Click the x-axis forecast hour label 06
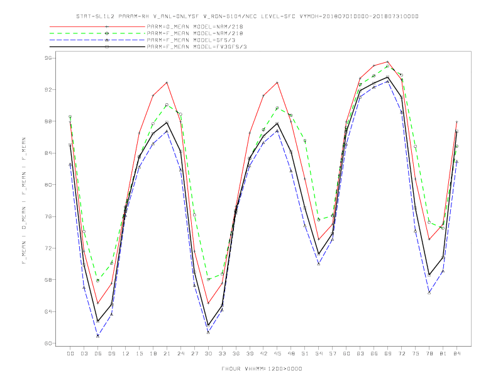 click(x=98, y=354)
